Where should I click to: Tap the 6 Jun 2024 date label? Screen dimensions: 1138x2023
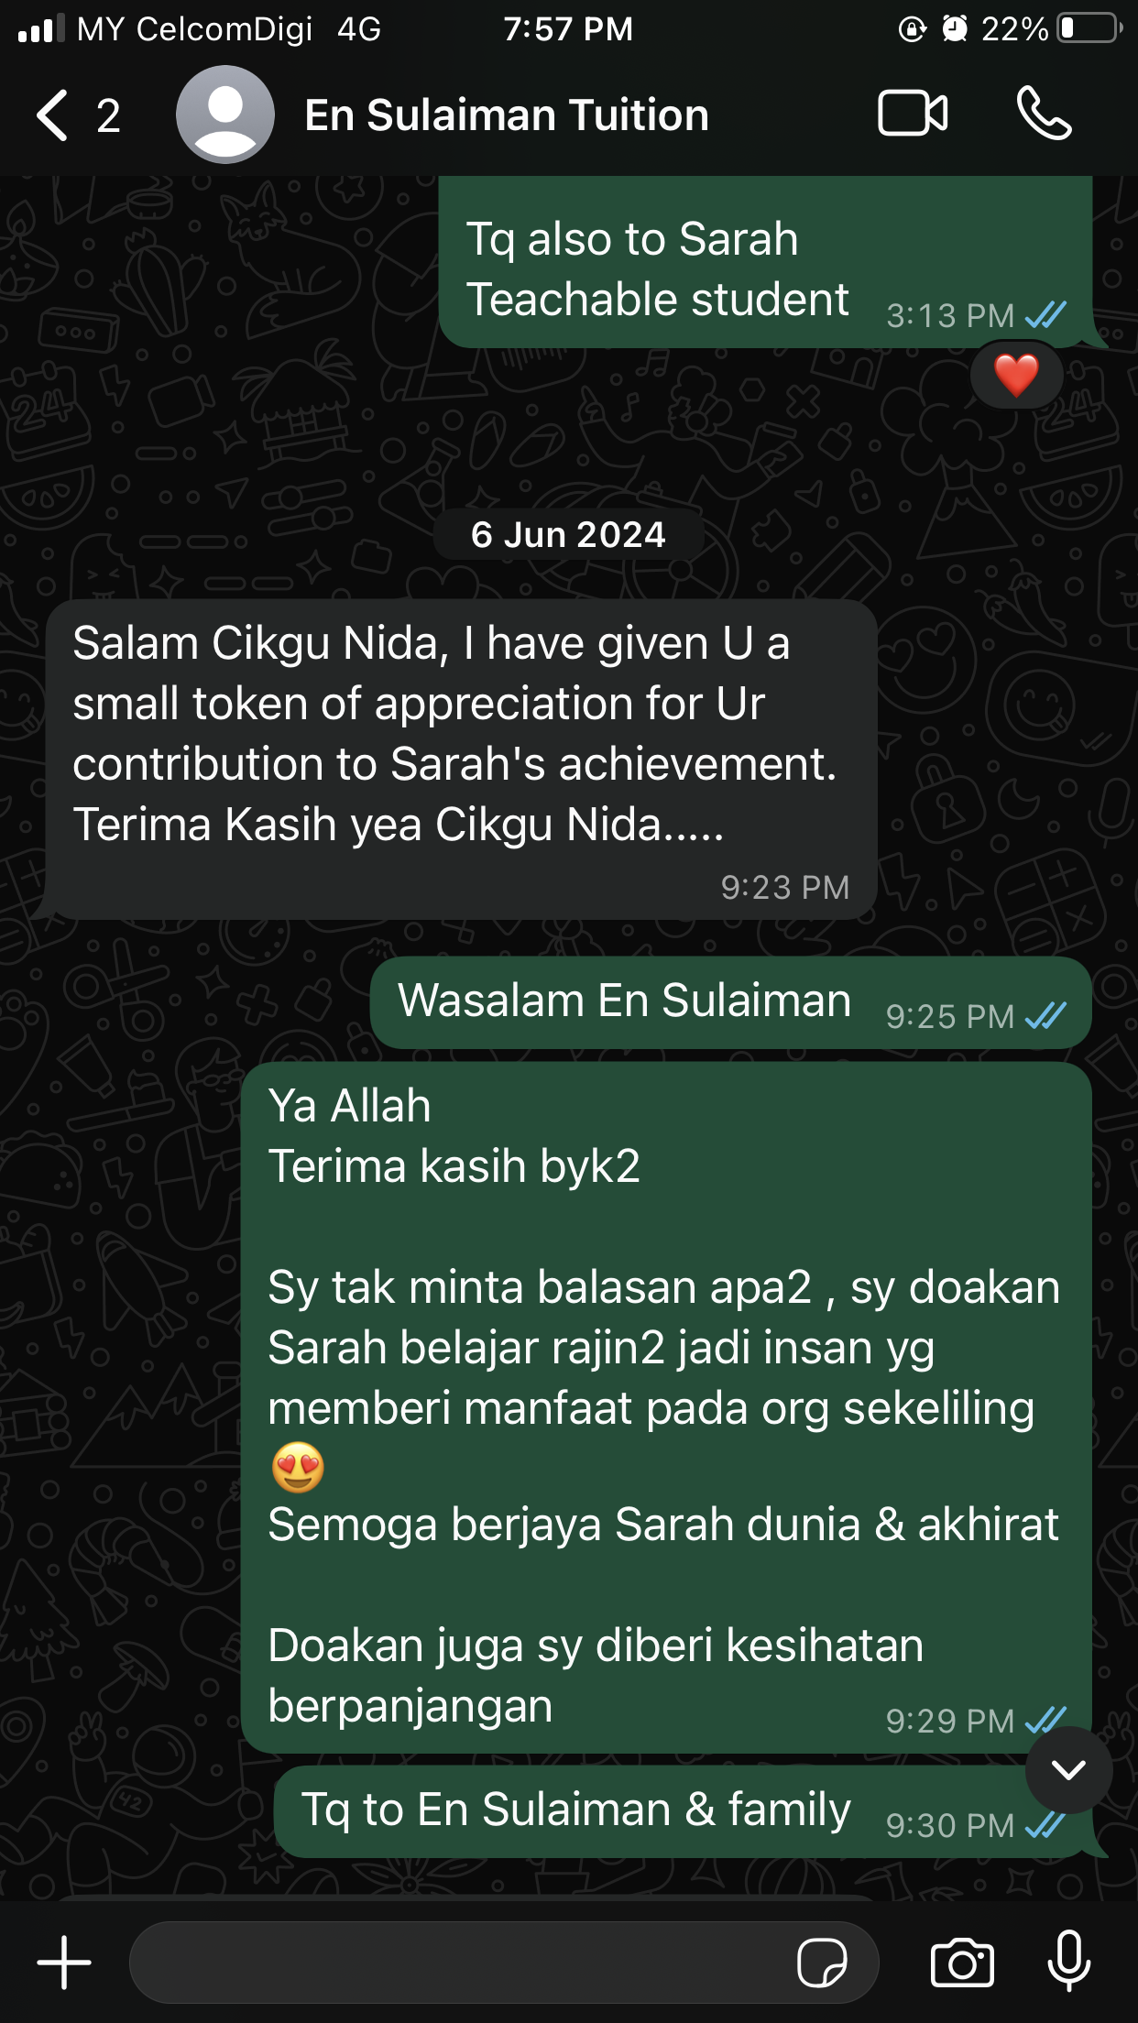(568, 534)
